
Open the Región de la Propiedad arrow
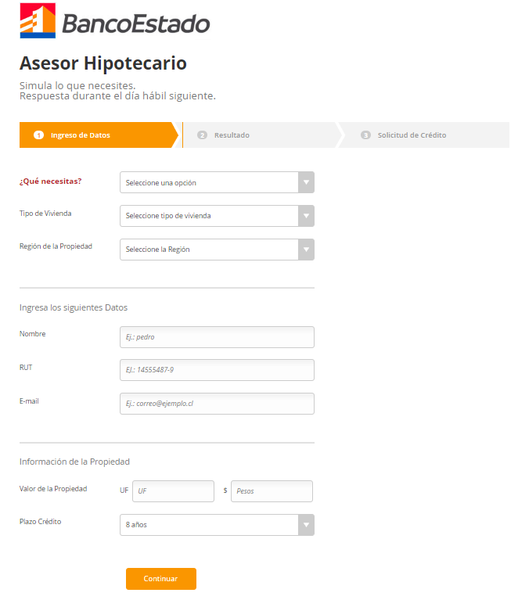point(306,250)
